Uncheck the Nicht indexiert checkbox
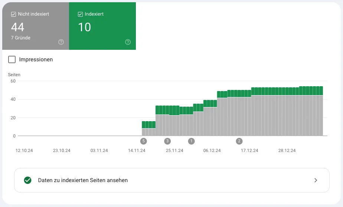The height and width of the screenshot is (207, 343). click(14, 14)
